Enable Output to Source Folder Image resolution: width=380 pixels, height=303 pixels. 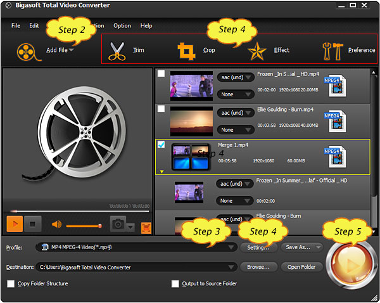coord(175,283)
